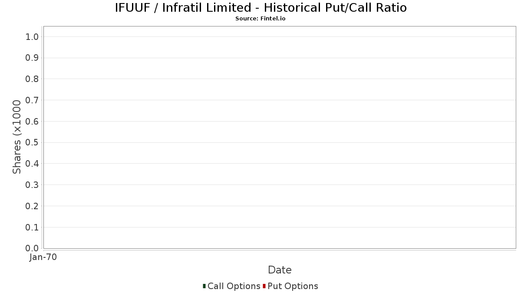Screen dimensions: 521x293
Task: Click the green Call Options legend swatch
Action: [x=204, y=286]
